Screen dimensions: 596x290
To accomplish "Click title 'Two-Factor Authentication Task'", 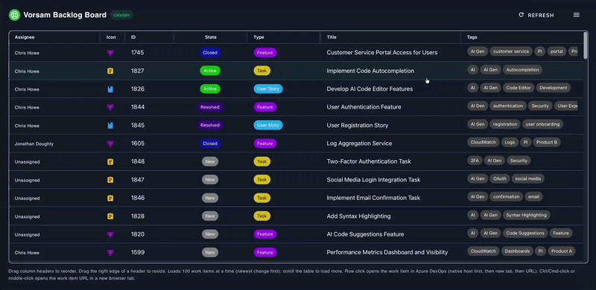I will coord(369,161).
